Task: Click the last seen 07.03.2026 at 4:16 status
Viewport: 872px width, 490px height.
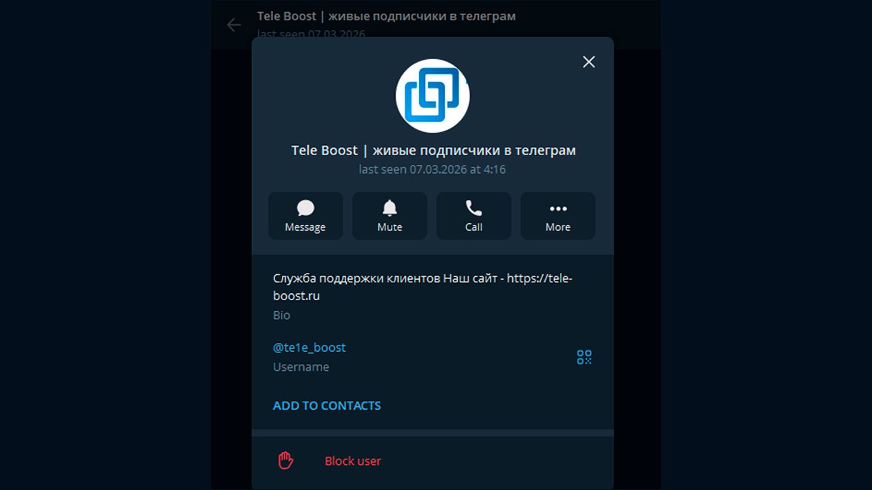Action: coord(433,169)
